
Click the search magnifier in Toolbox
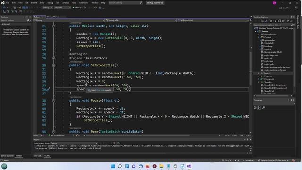(x=28, y=20)
